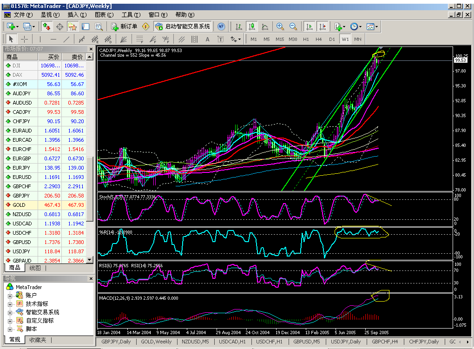Click the zoom out magnifier icon
The width and height of the screenshot is (474, 349).
click(293, 26)
